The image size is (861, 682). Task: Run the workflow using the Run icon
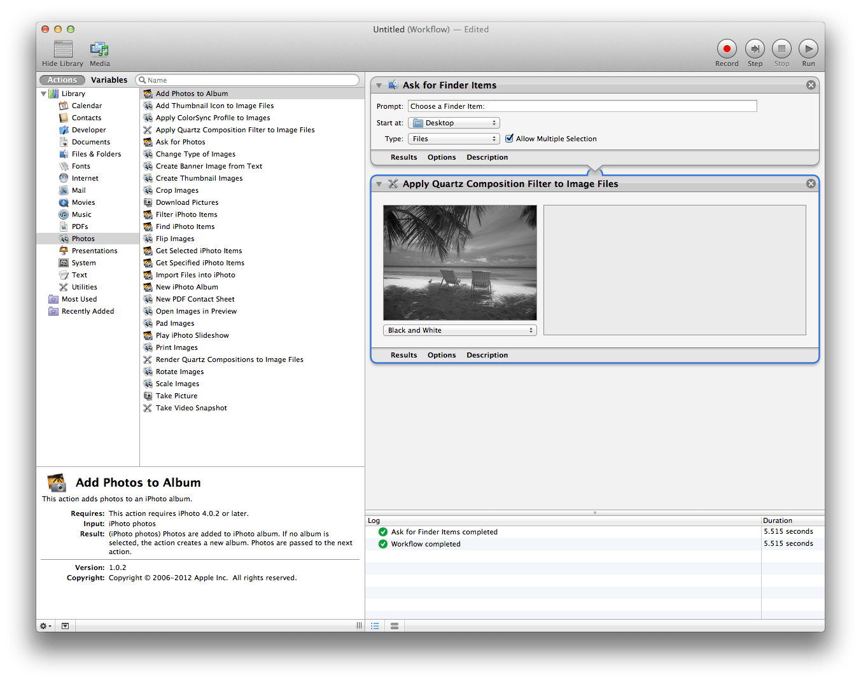(x=808, y=48)
